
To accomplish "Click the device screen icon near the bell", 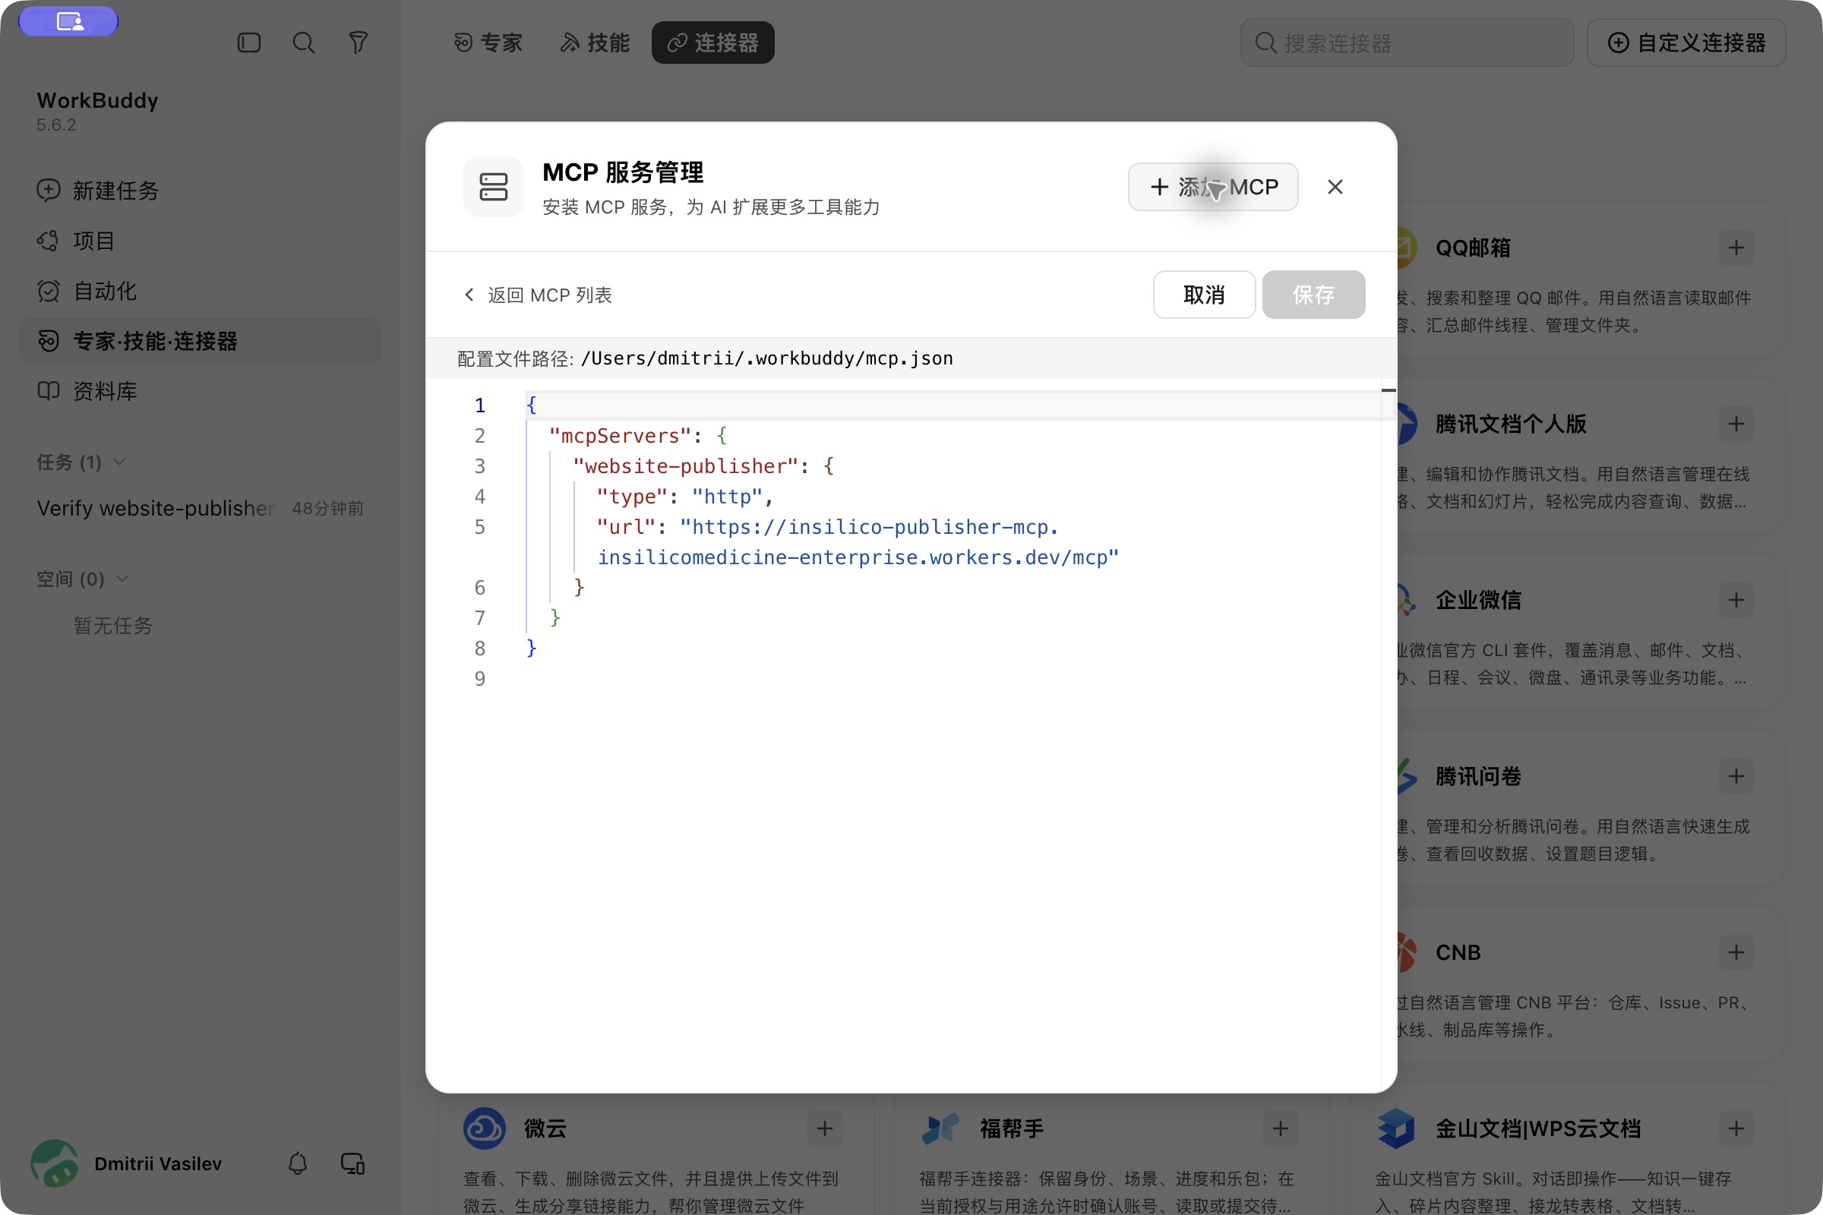I will (x=352, y=1163).
